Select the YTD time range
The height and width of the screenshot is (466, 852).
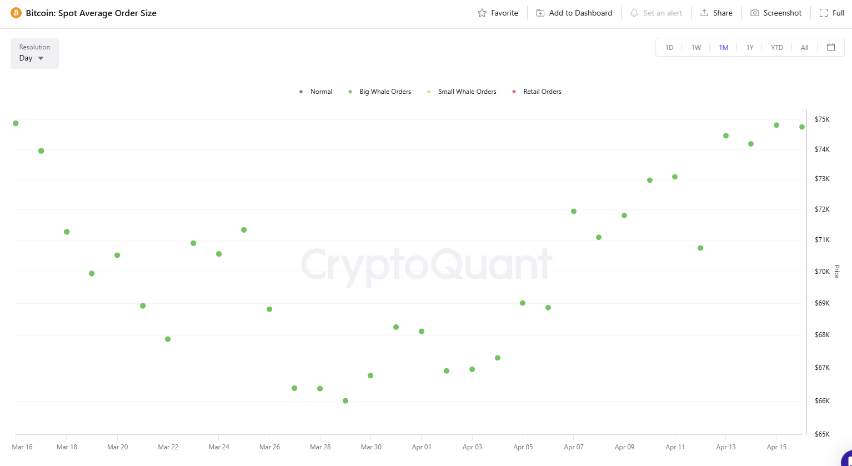(x=776, y=47)
